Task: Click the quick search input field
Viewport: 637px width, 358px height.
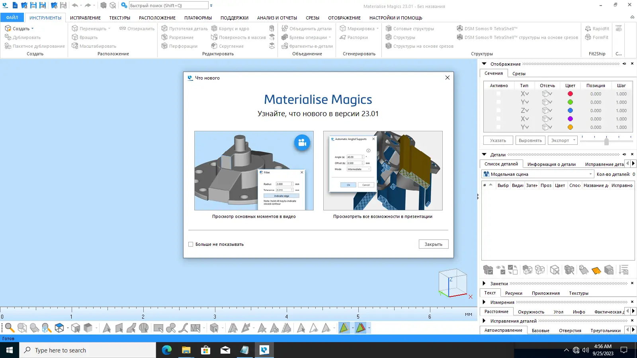Action: click(168, 6)
